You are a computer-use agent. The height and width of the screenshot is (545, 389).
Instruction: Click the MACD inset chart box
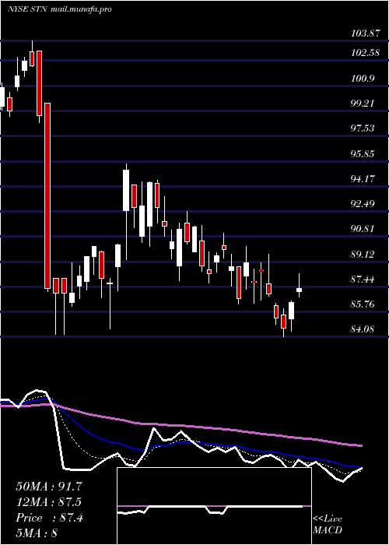click(214, 506)
